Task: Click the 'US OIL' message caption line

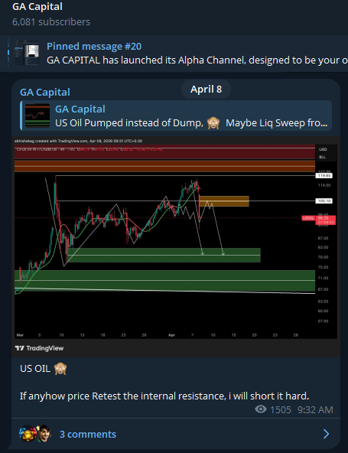Action: (44, 369)
